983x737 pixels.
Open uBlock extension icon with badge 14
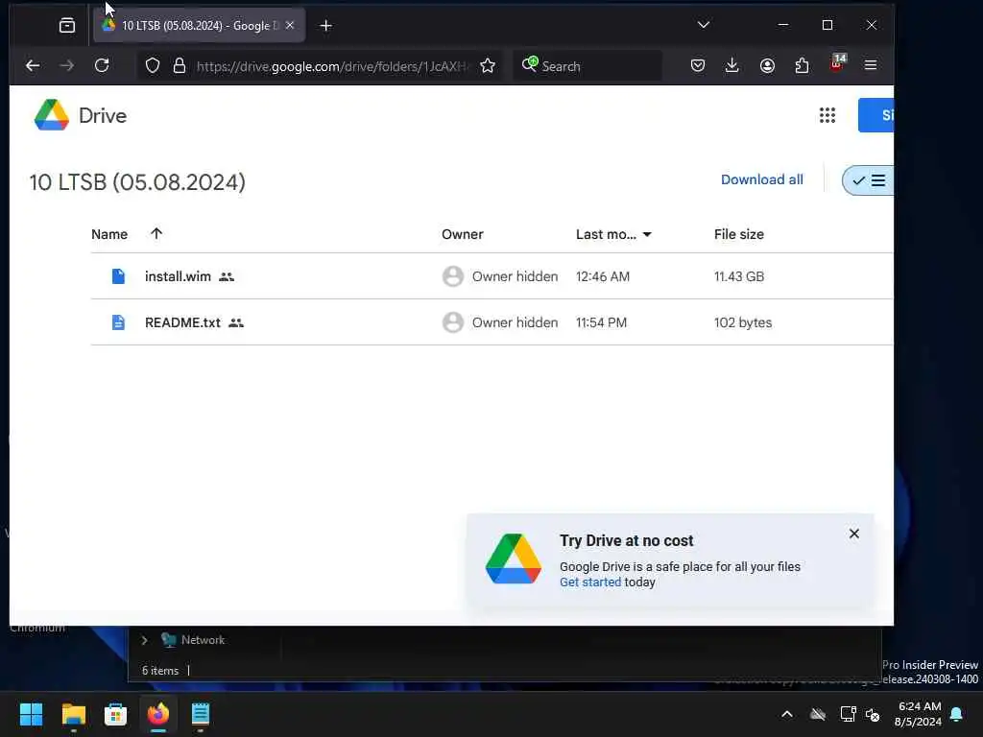point(837,64)
